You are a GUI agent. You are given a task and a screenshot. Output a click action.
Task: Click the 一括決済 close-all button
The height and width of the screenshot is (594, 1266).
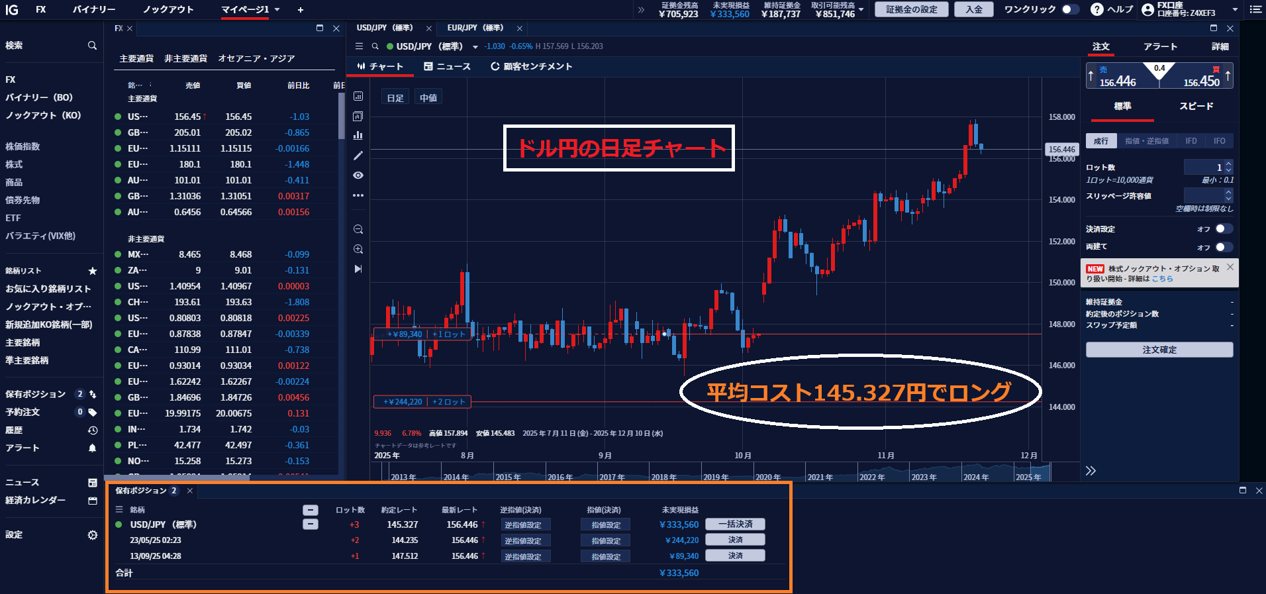click(x=735, y=524)
